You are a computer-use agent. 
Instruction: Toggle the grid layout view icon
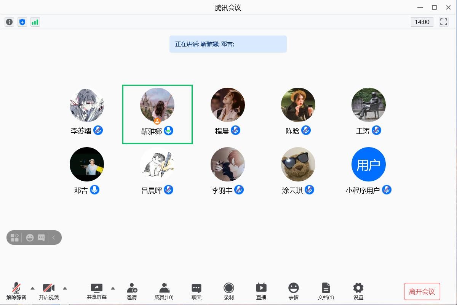pyautogui.click(x=15, y=238)
